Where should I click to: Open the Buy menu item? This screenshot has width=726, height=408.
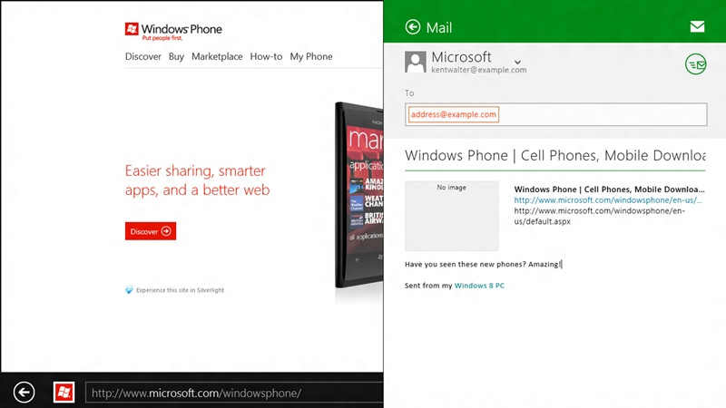tap(176, 56)
